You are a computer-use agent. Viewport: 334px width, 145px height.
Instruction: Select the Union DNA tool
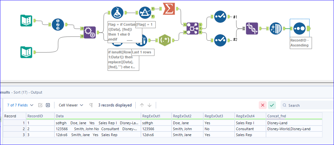[251, 28]
